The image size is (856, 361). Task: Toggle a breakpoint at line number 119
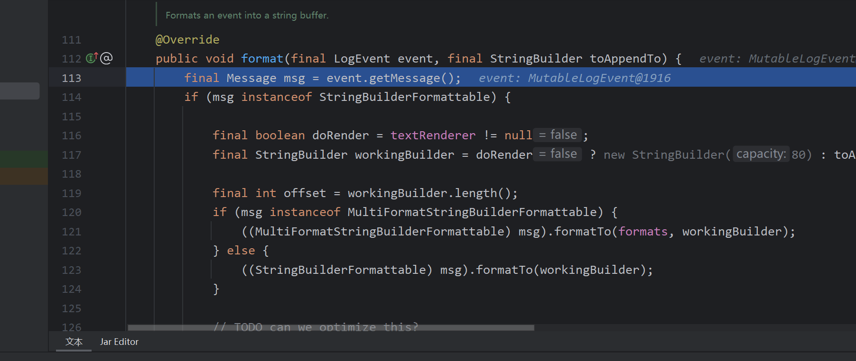(x=72, y=193)
